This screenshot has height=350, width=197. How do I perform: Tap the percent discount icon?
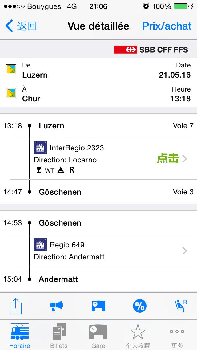(x=140, y=306)
